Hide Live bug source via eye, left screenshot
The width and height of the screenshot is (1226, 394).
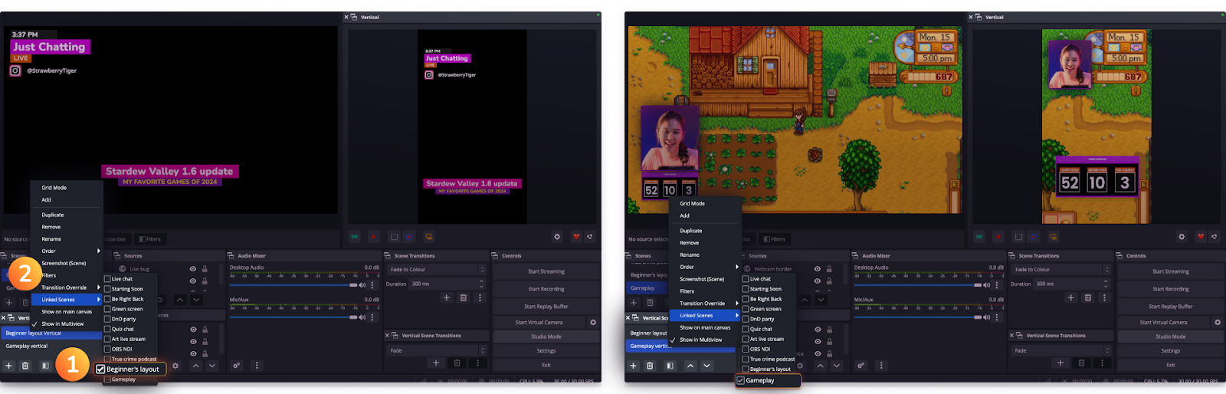coord(193,269)
